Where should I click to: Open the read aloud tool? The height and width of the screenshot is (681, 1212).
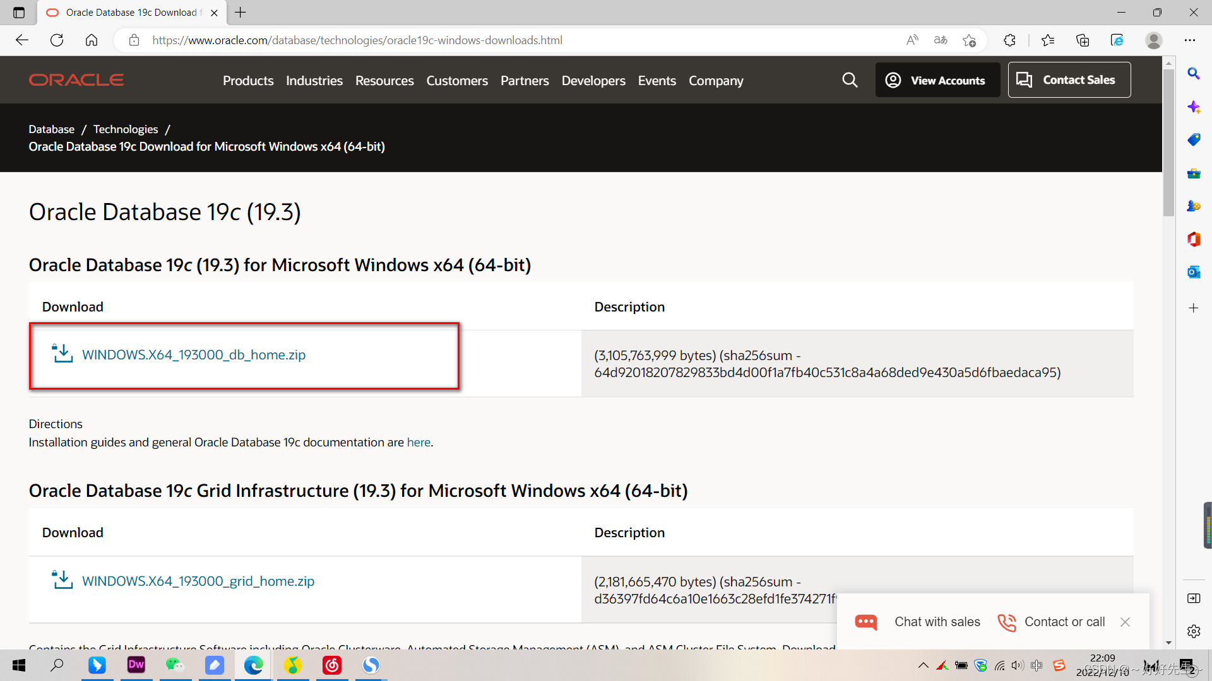(x=912, y=40)
